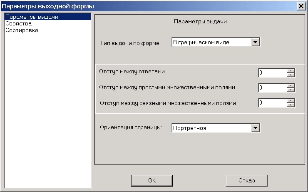
Task: Confirm settings with the OK button
Action: [152, 180]
